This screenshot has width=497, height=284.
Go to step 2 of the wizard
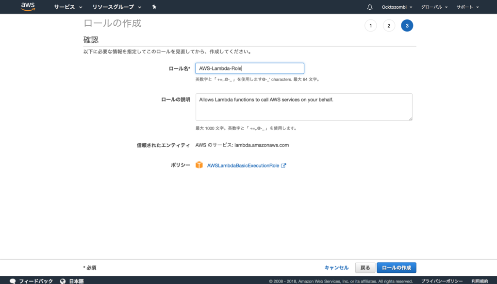pyautogui.click(x=389, y=26)
